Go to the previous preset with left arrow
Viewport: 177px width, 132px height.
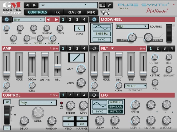(x=27, y=5)
